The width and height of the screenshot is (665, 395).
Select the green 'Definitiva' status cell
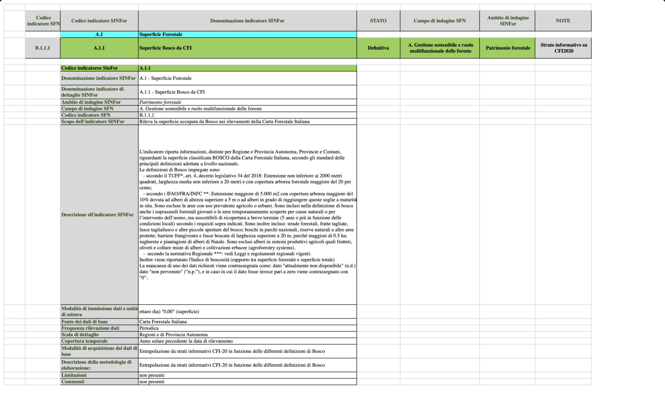(x=378, y=48)
